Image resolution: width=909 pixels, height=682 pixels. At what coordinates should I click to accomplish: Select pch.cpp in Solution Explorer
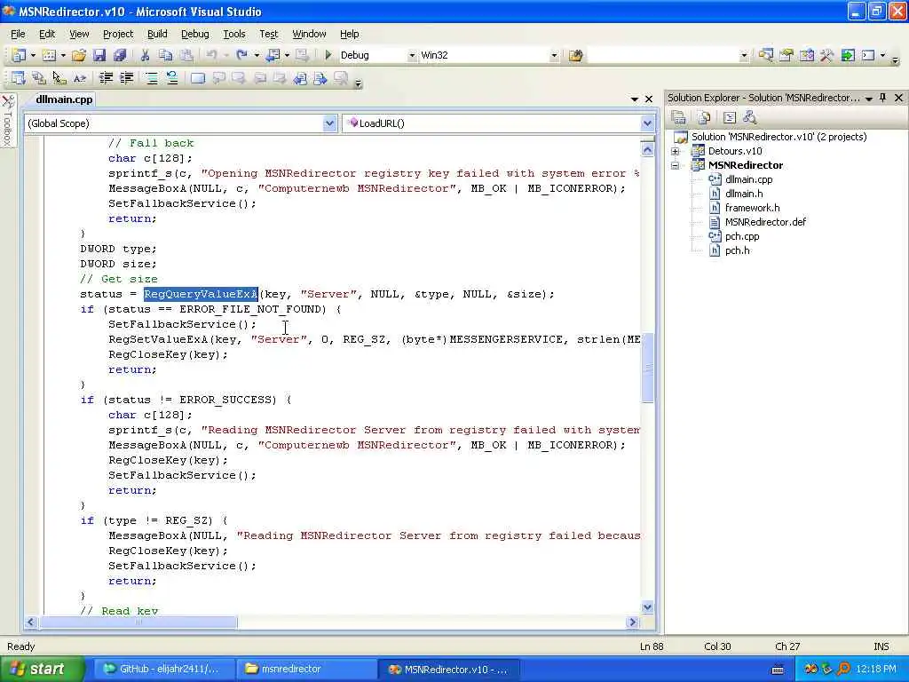[742, 236]
